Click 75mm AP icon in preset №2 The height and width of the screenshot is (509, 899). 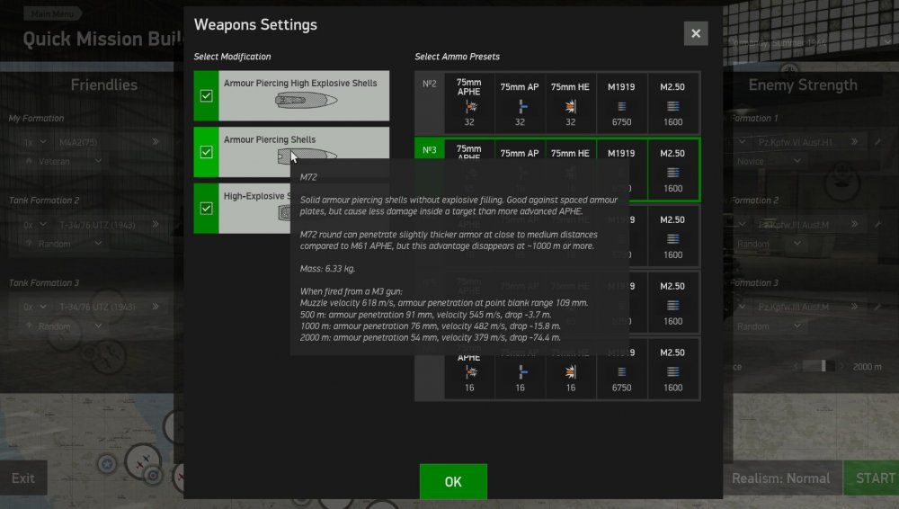[x=521, y=107]
